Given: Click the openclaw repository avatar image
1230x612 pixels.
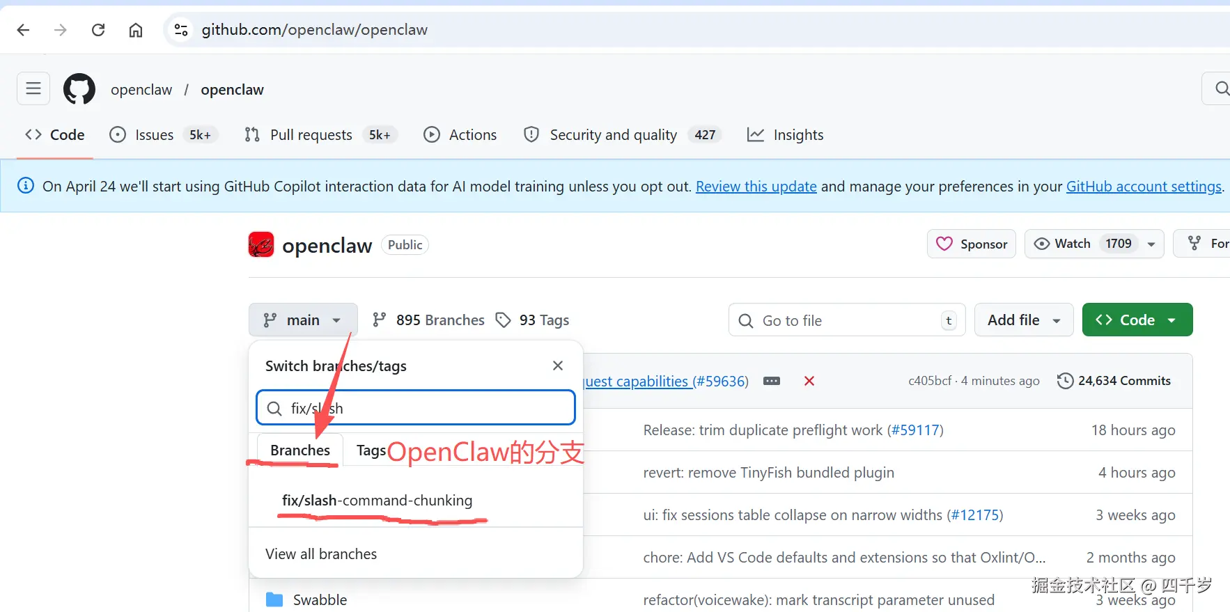Looking at the screenshot, I should [261, 244].
